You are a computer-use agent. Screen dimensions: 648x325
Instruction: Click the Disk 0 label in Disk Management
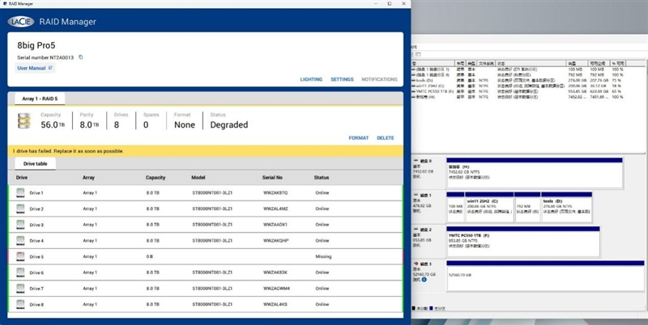(x=425, y=161)
